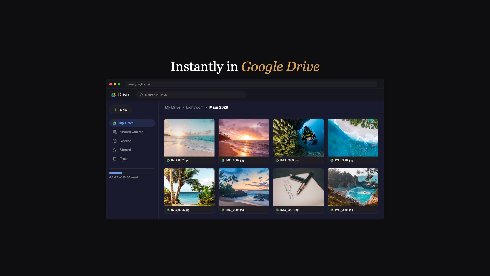
Task: Click the Drive file icon beside IMG_0006.jpg
Action: click(223, 210)
